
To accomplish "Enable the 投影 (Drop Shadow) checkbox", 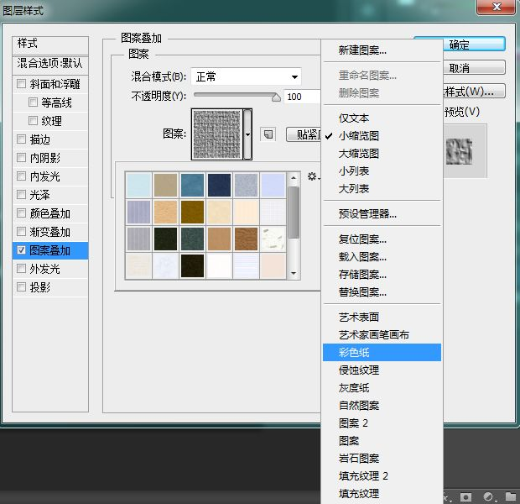I will coord(21,287).
